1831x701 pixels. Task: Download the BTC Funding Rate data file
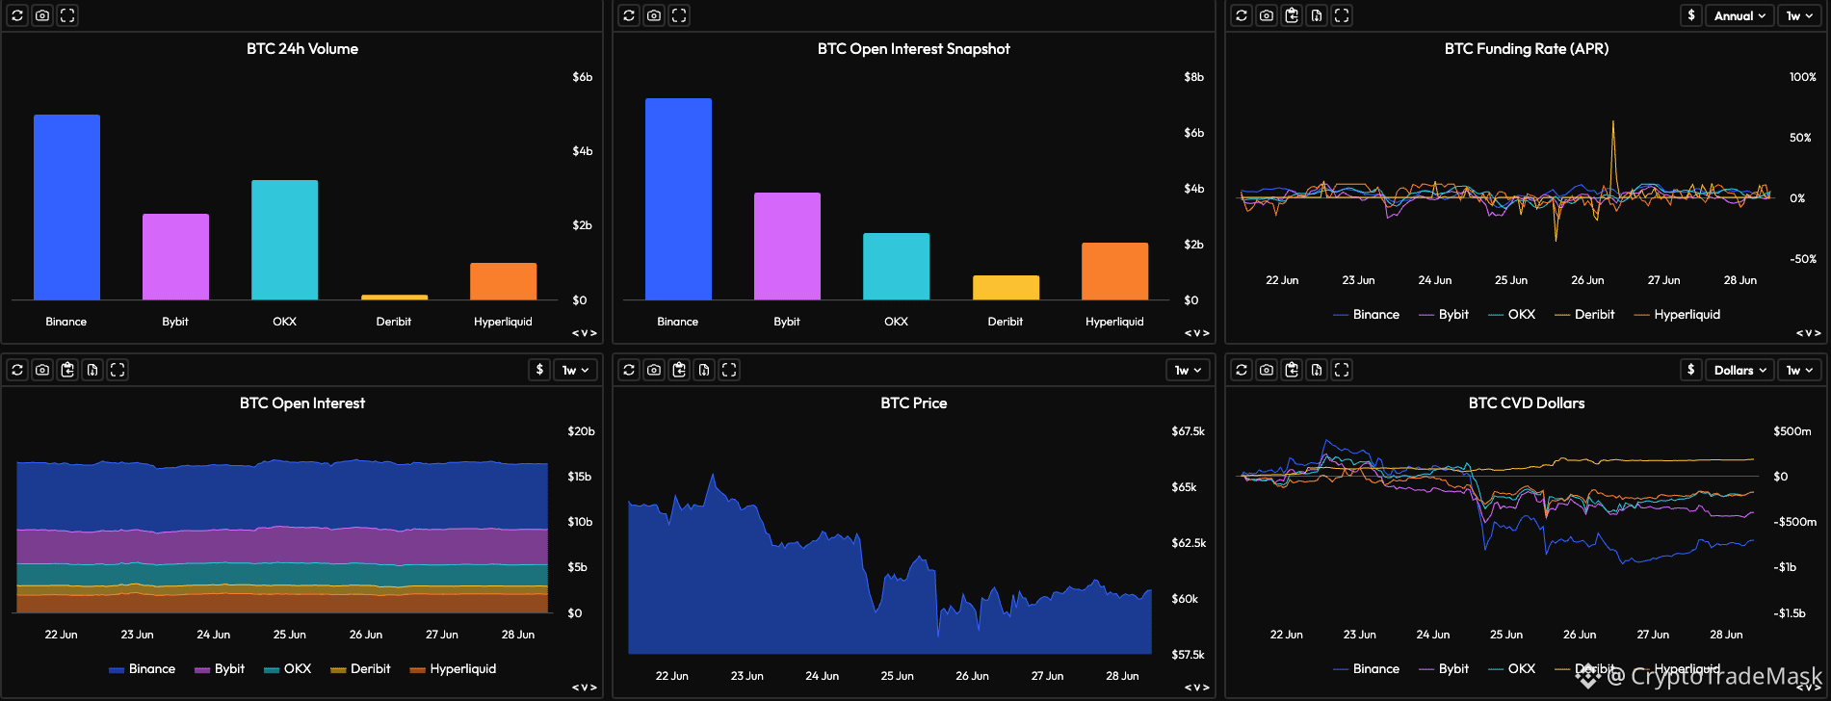[x=1317, y=15]
